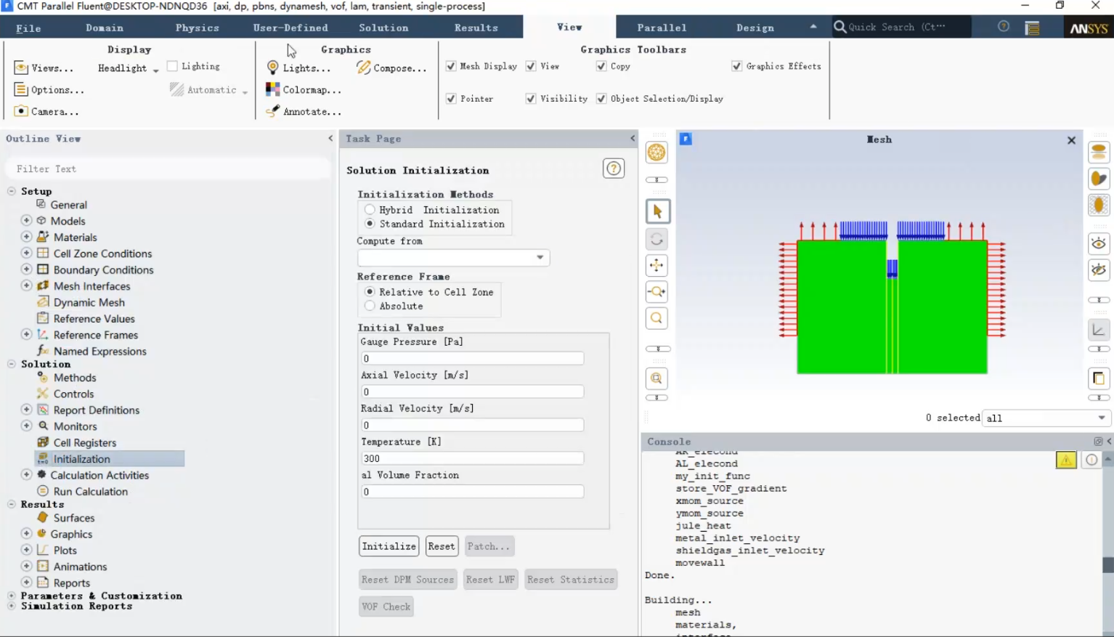Screen dimensions: 1114x637
Task: Uncheck the Mesh Display toolbar checkbox
Action: 451,66
